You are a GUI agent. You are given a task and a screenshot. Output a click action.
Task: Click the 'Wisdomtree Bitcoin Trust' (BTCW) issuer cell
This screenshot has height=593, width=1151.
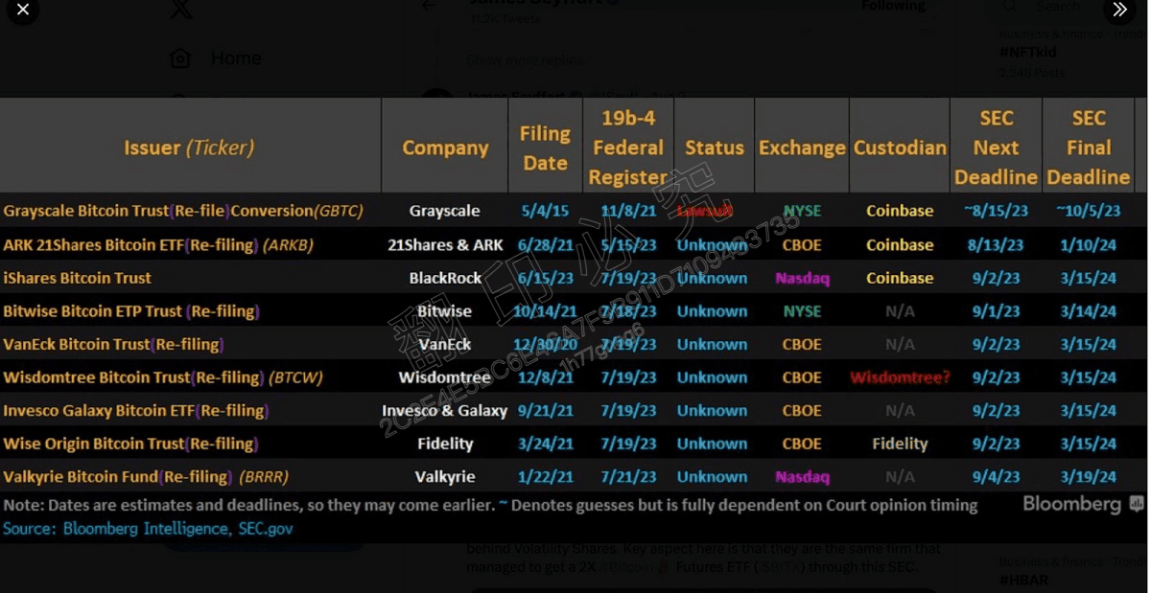pos(163,377)
